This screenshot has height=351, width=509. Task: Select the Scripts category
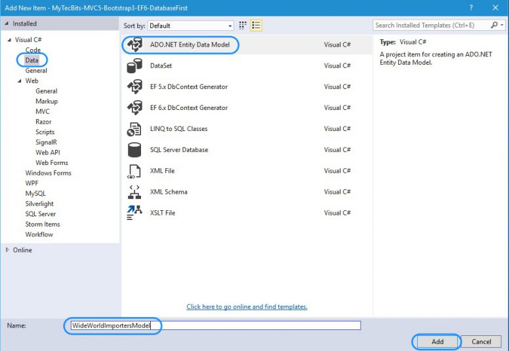pos(45,132)
